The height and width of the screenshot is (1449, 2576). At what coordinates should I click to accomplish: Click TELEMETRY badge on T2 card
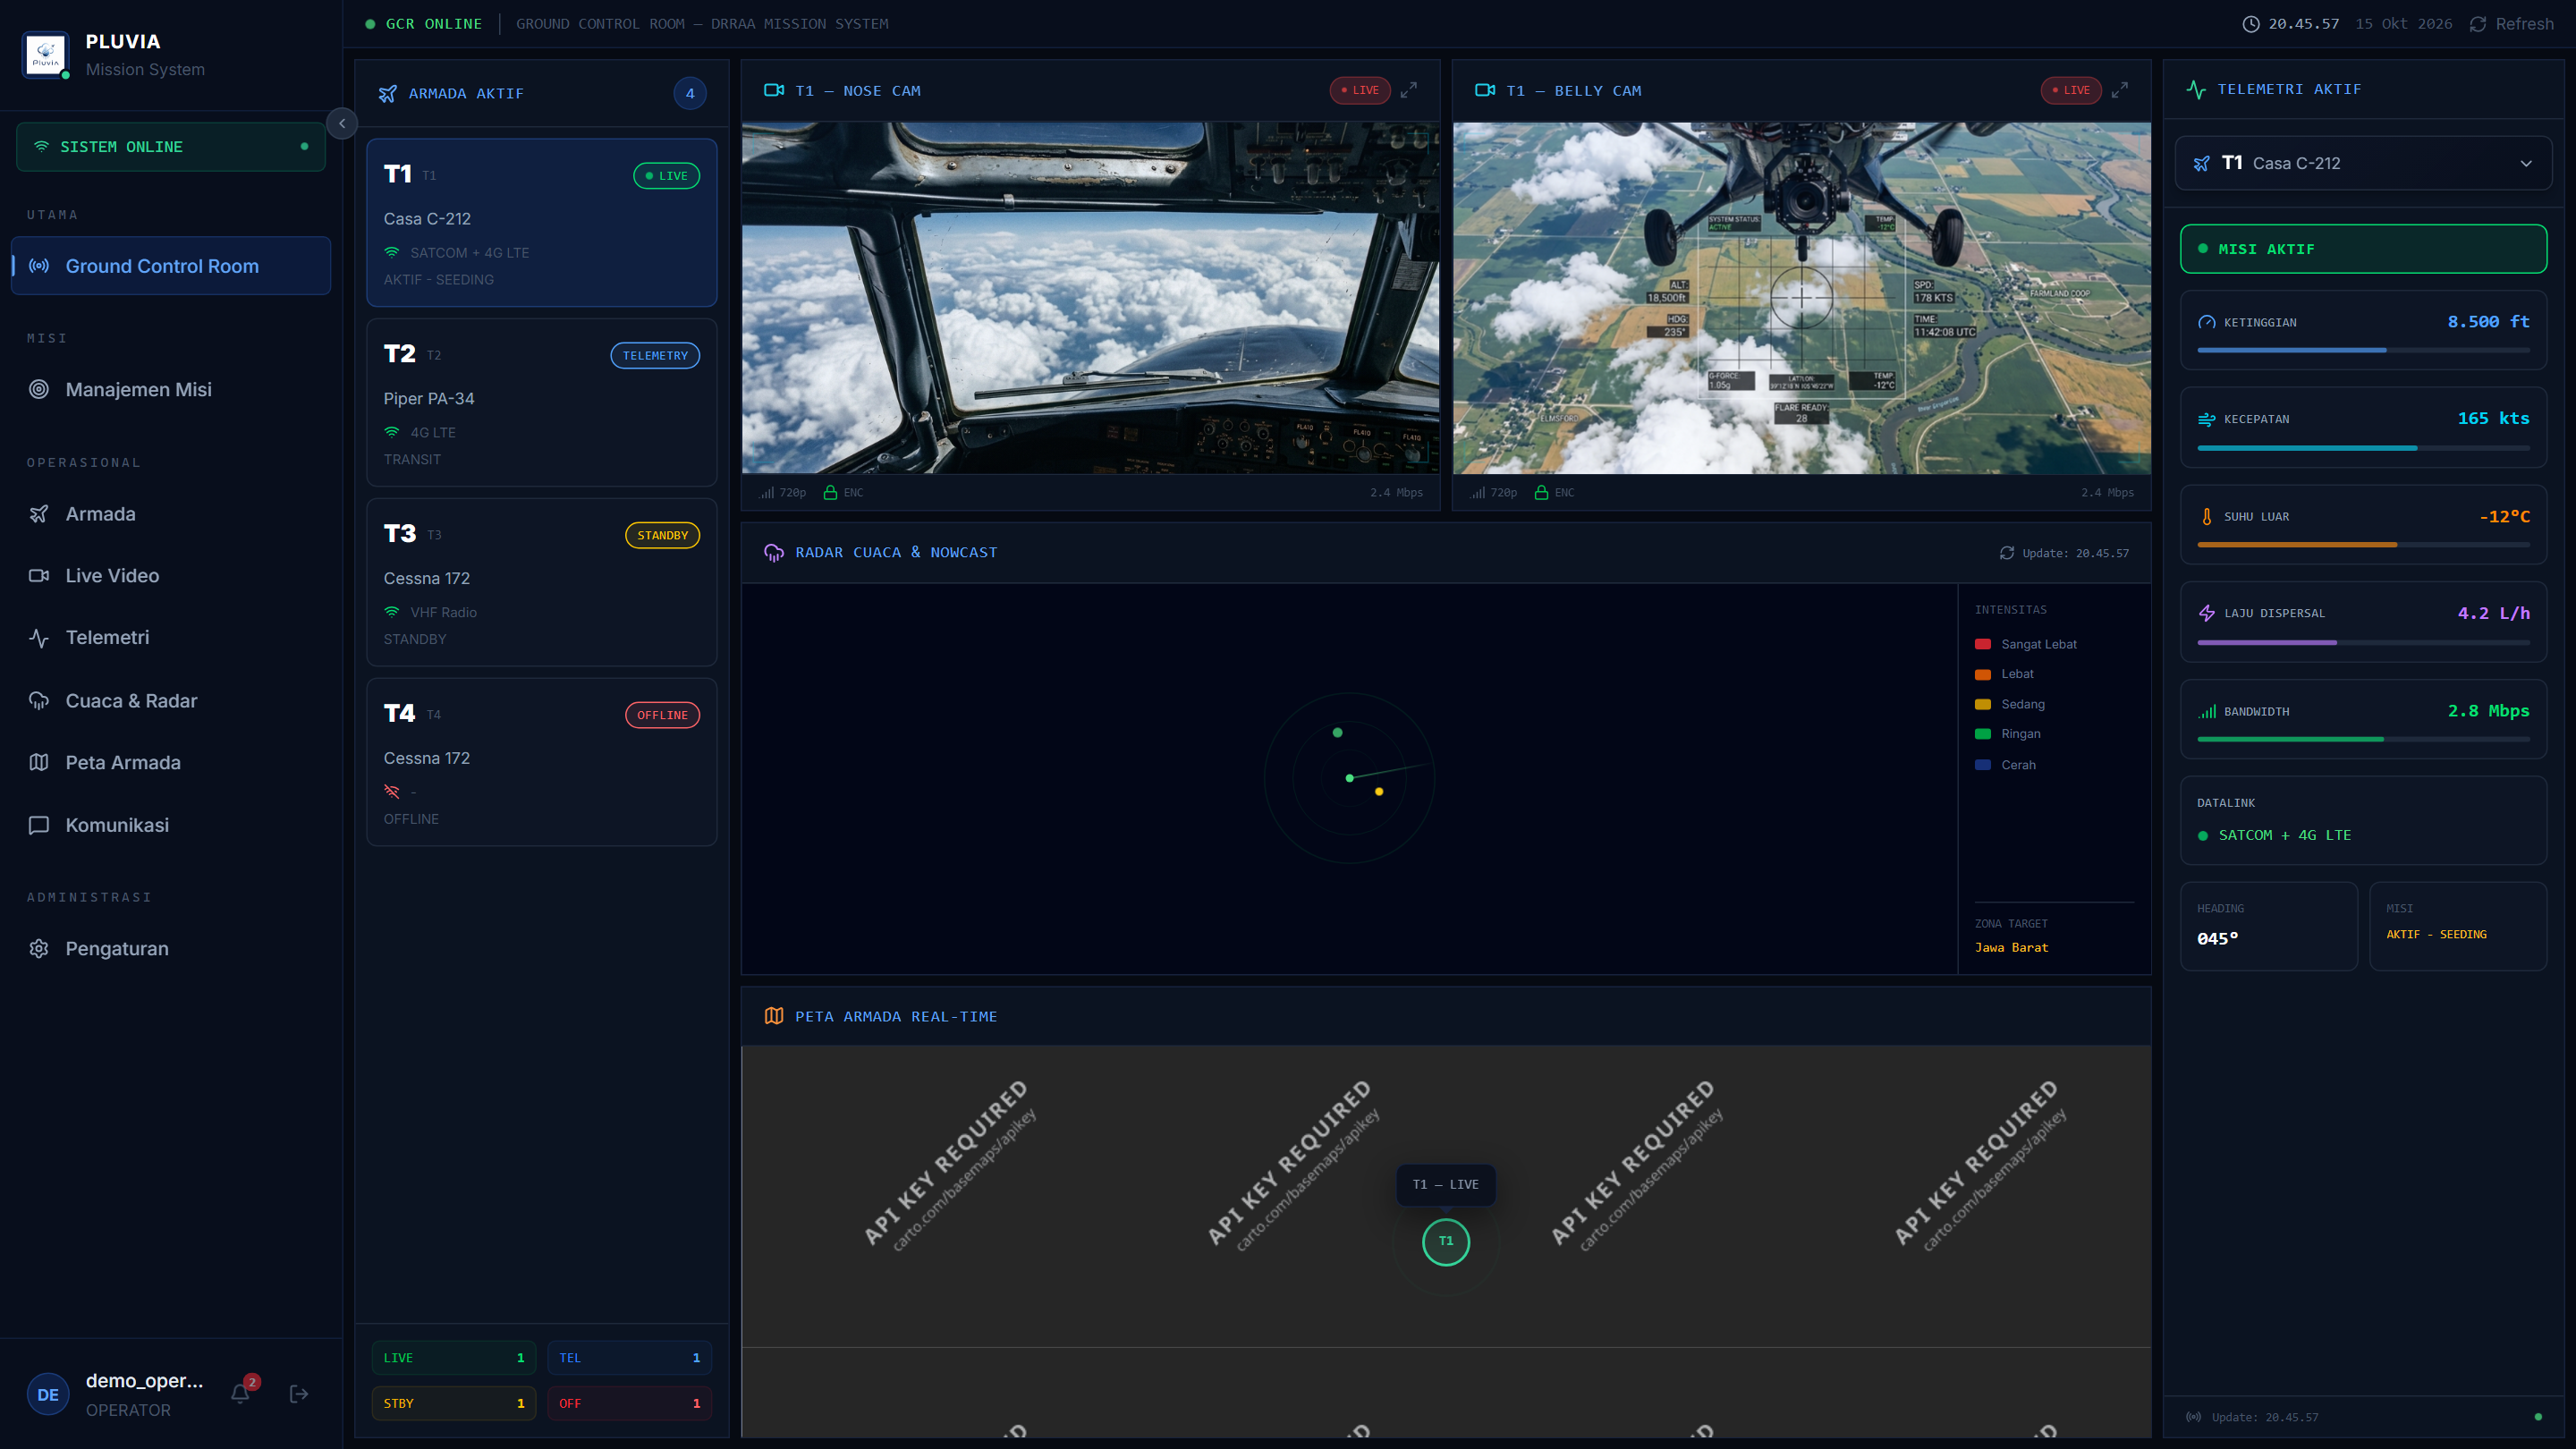[655, 355]
